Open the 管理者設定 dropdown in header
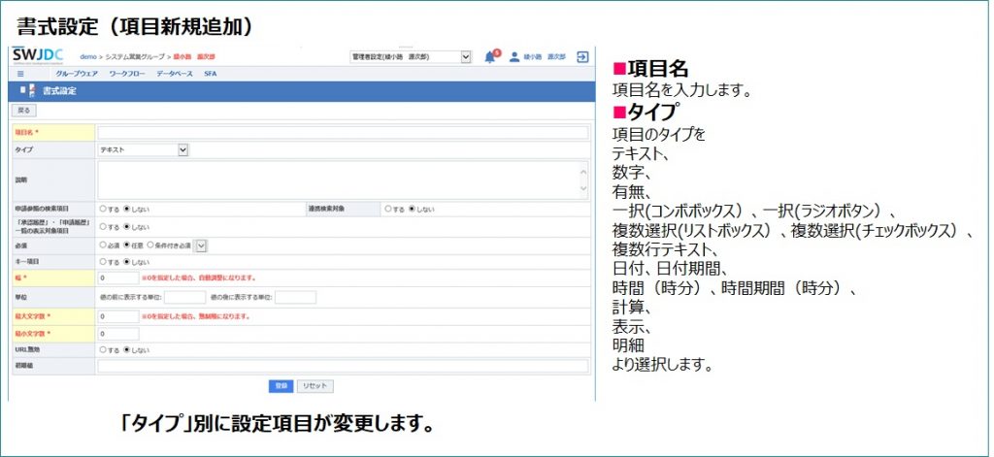The height and width of the screenshot is (457, 994). [x=410, y=57]
